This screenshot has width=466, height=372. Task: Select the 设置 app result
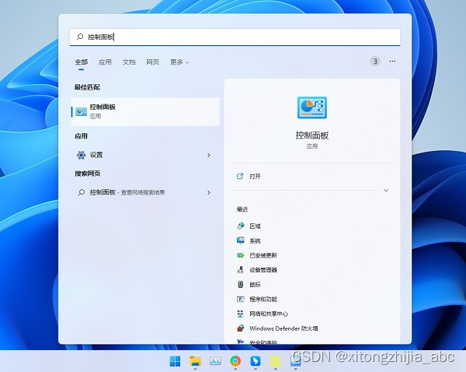coord(145,155)
